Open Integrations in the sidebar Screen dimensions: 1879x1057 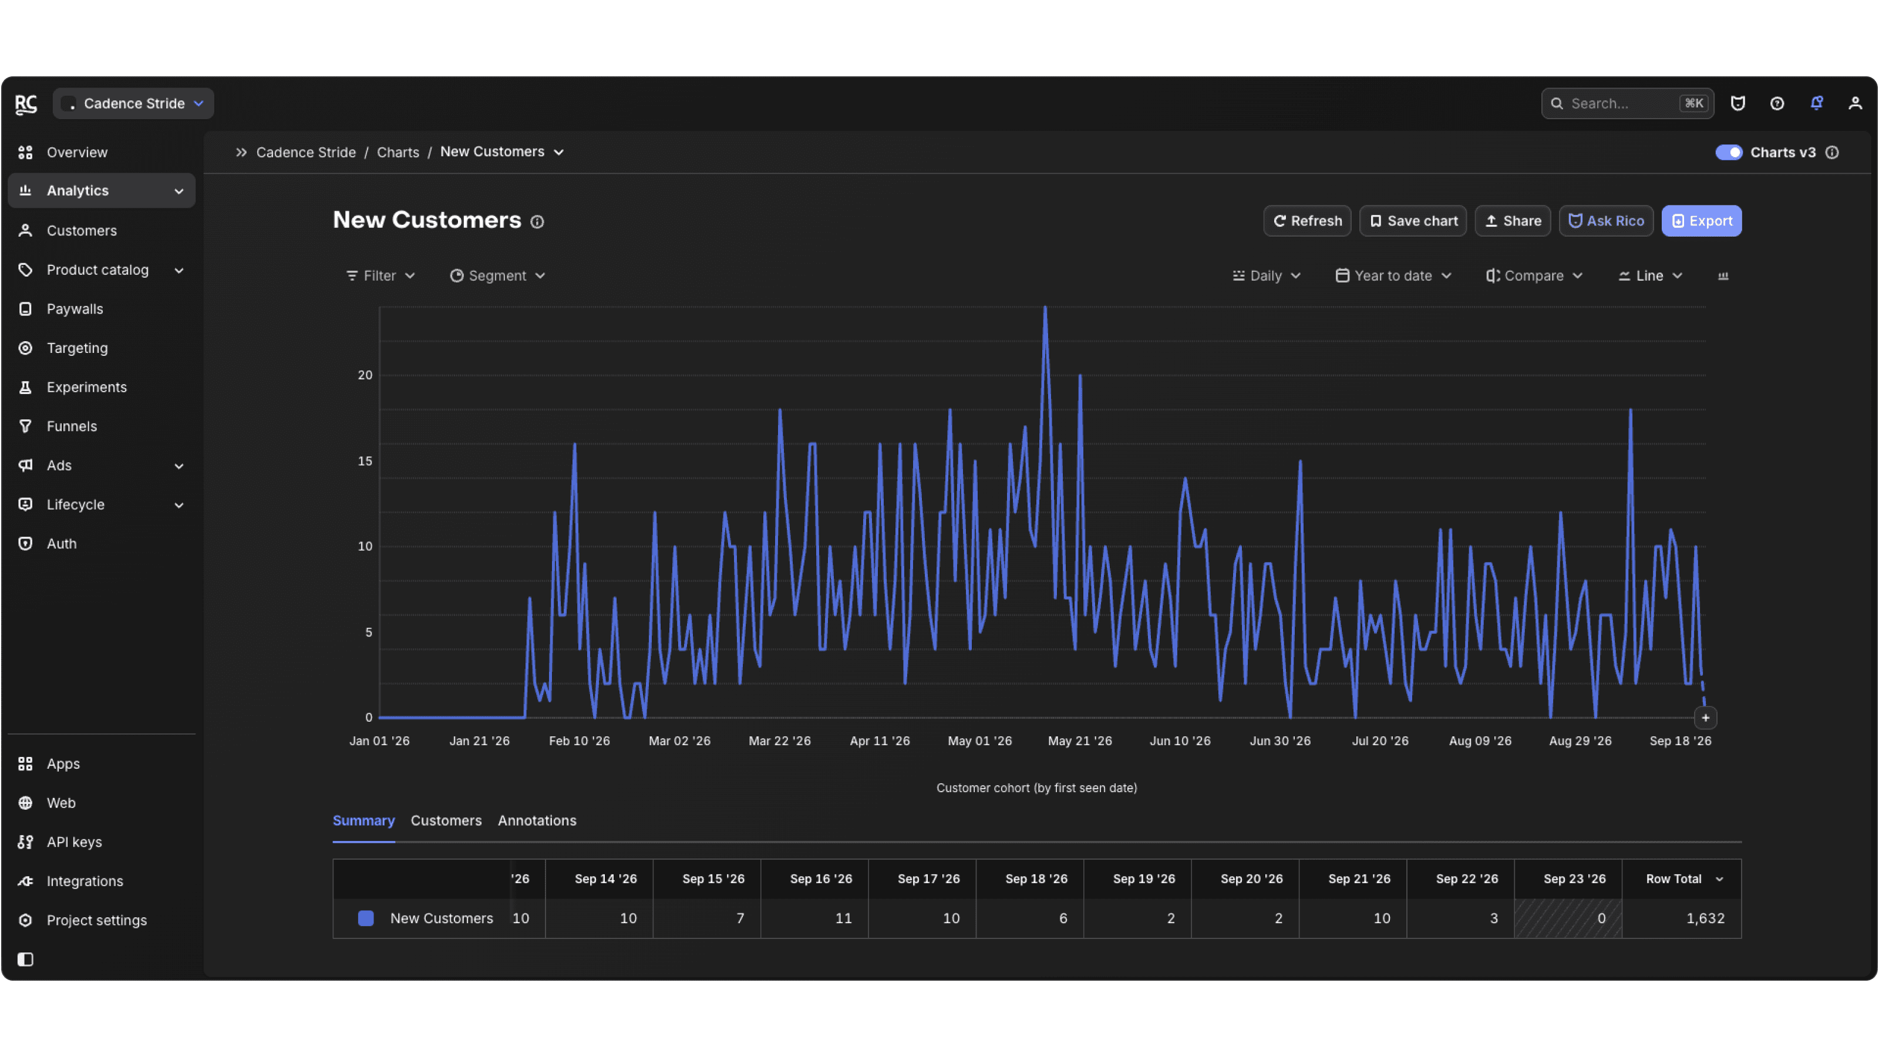tap(102, 881)
